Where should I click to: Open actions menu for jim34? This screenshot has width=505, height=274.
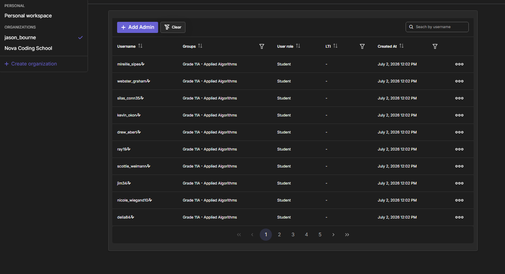[459, 183]
